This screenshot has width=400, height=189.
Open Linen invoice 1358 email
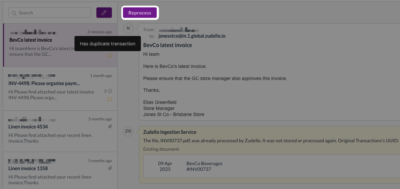[x=60, y=171]
